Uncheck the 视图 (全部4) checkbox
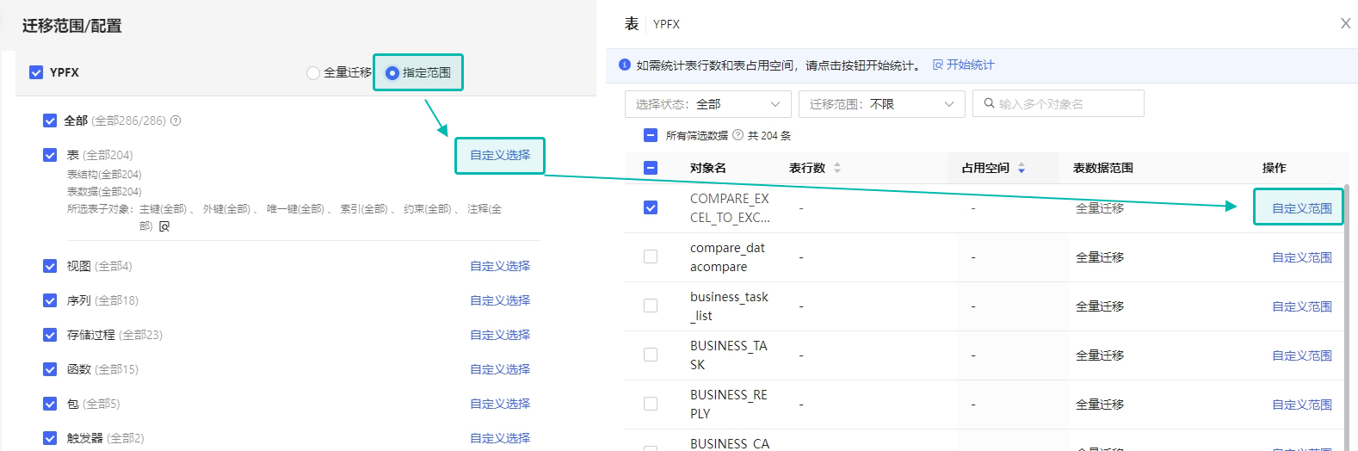 click(50, 266)
